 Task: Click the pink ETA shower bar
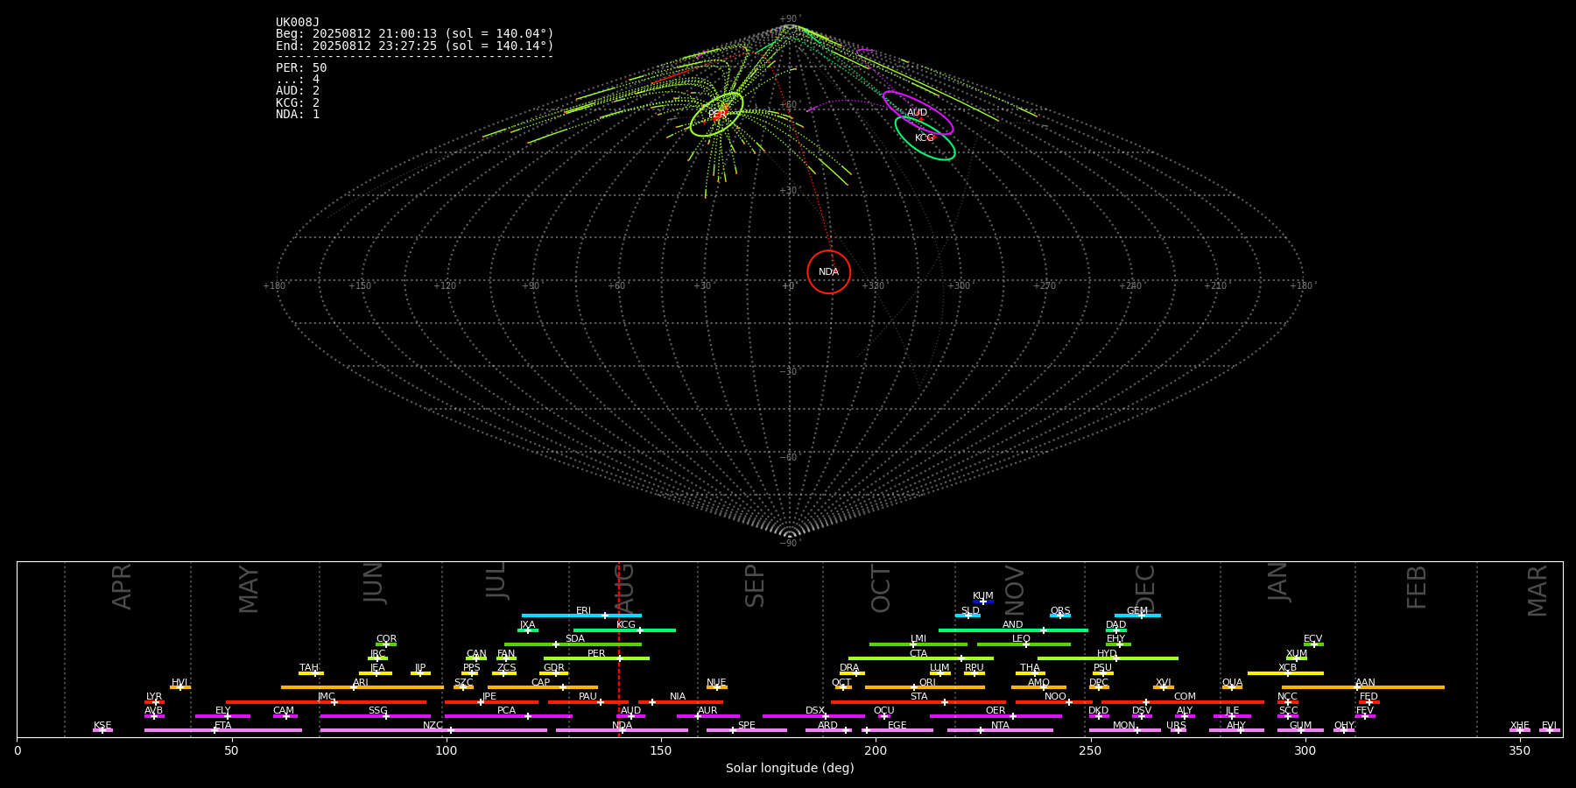coord(223,730)
